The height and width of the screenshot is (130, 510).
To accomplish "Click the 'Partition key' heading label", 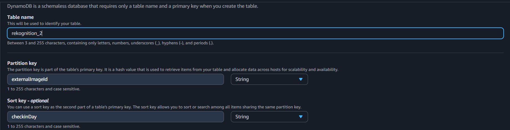I will pos(22,63).
